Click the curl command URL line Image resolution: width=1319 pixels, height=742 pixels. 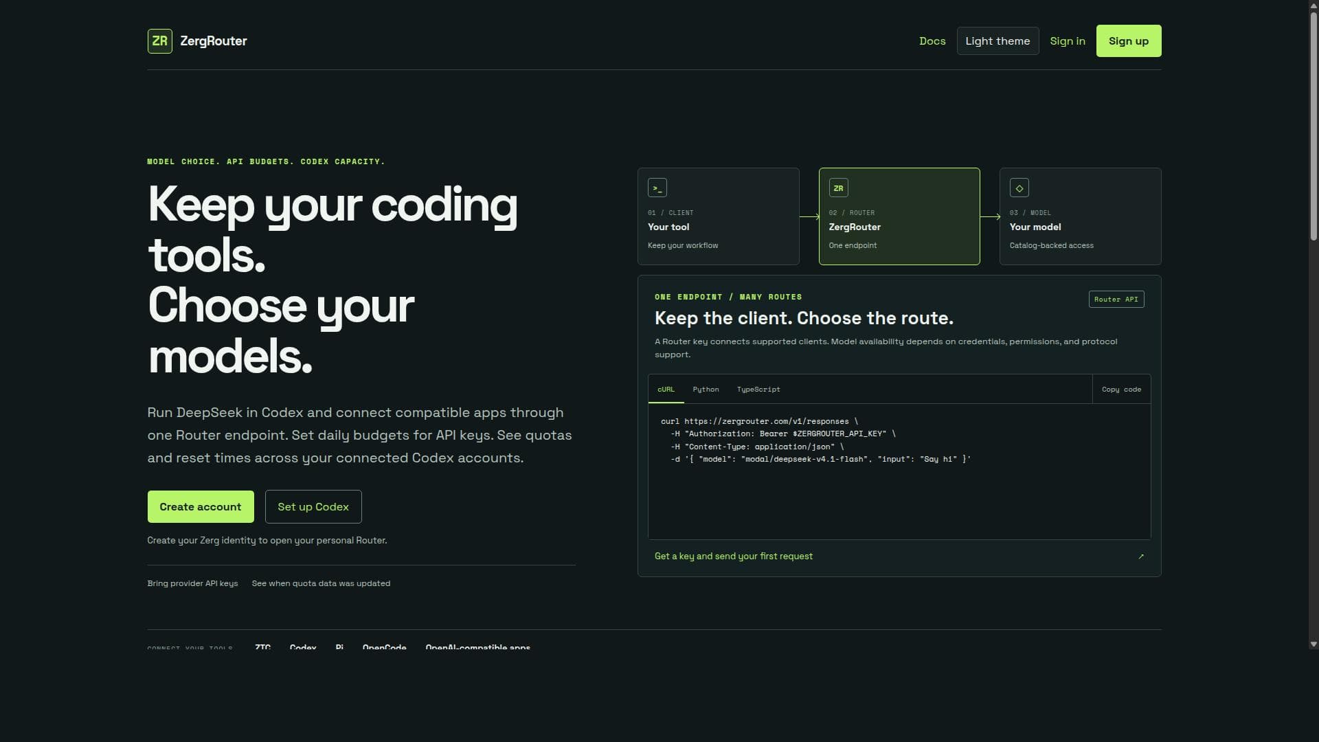(x=759, y=421)
